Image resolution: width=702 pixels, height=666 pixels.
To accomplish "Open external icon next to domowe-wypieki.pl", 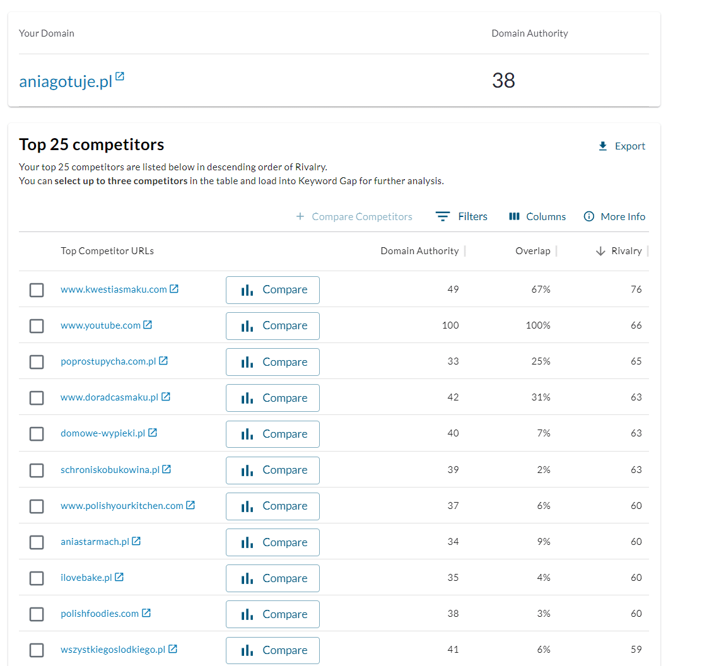I will coord(153,433).
